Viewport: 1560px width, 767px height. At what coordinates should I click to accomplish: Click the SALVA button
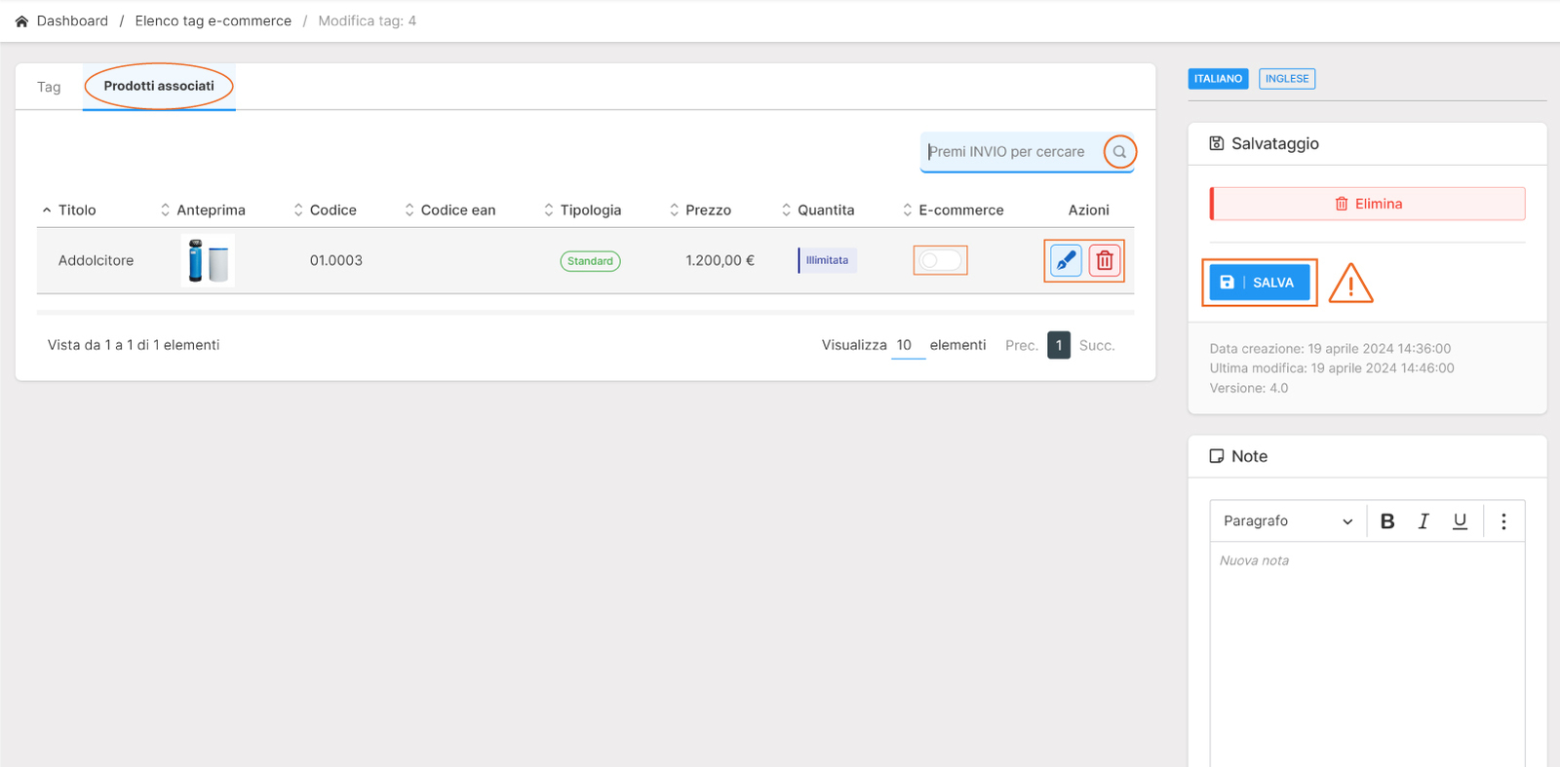(x=1259, y=283)
